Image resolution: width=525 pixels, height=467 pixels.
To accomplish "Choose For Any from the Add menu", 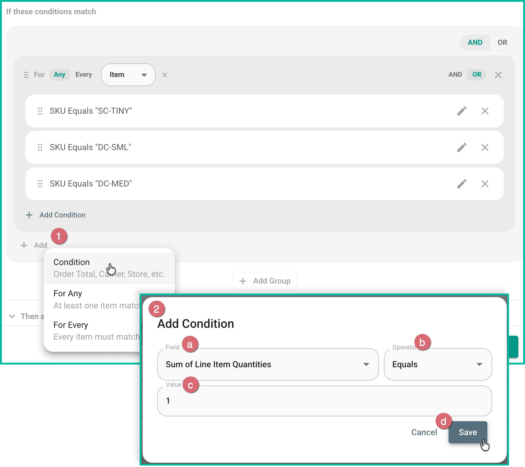I will coord(92,300).
